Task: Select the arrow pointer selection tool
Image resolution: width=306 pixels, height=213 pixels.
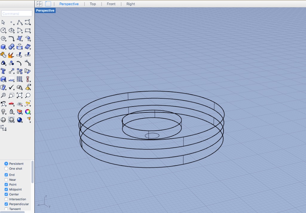Action: (3, 22)
